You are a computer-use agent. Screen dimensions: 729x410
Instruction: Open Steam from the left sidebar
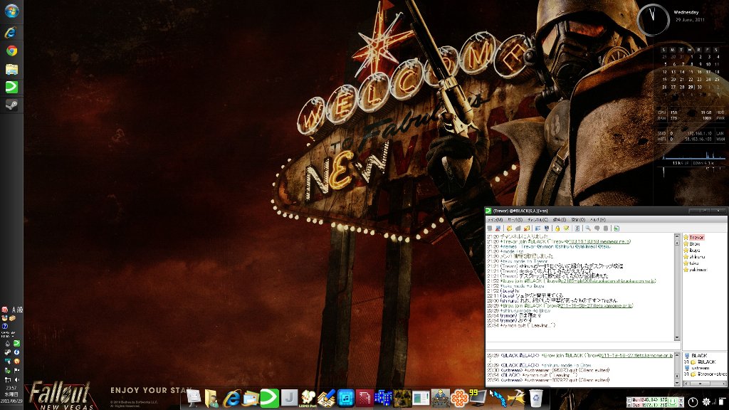coord(11,105)
